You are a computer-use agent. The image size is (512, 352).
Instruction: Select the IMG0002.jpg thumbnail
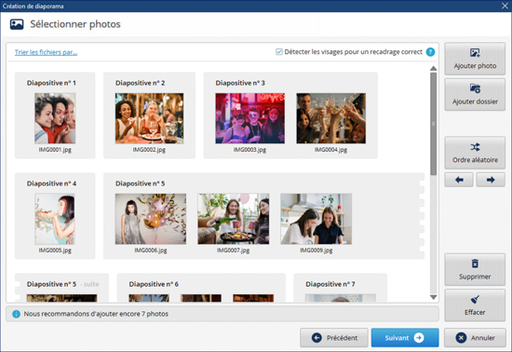coord(149,118)
